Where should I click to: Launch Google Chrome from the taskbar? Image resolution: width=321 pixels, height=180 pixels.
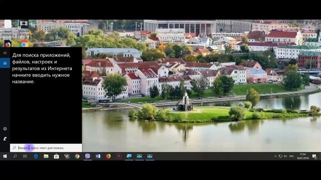tap(77, 156)
